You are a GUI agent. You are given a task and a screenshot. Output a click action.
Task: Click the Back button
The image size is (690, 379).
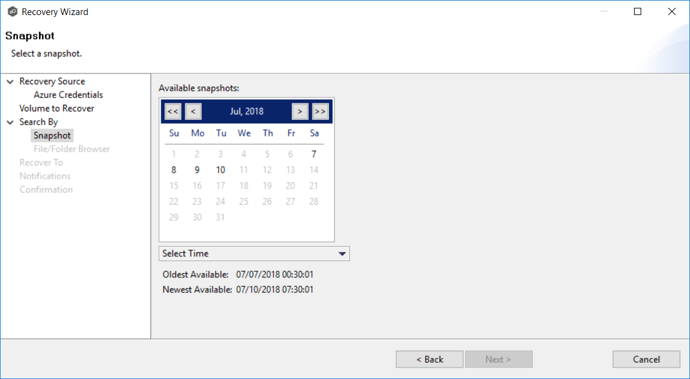tap(429, 359)
